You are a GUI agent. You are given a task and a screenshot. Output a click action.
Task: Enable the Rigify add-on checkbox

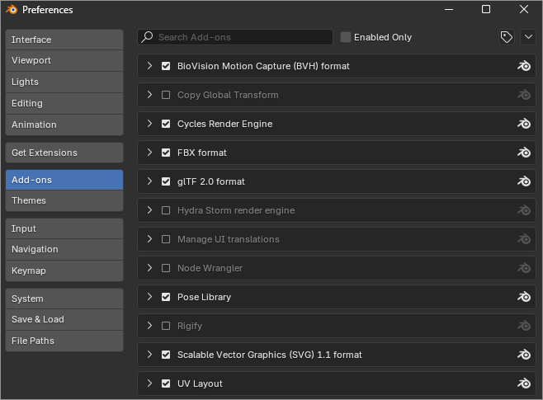pos(166,326)
